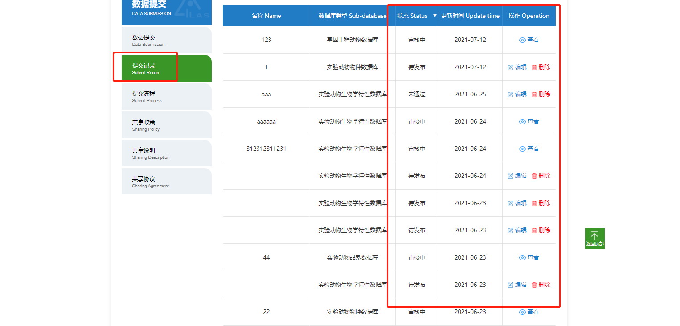The width and height of the screenshot is (680, 326).
Task: Click the eye icon for record 312312311231
Action: (522, 149)
